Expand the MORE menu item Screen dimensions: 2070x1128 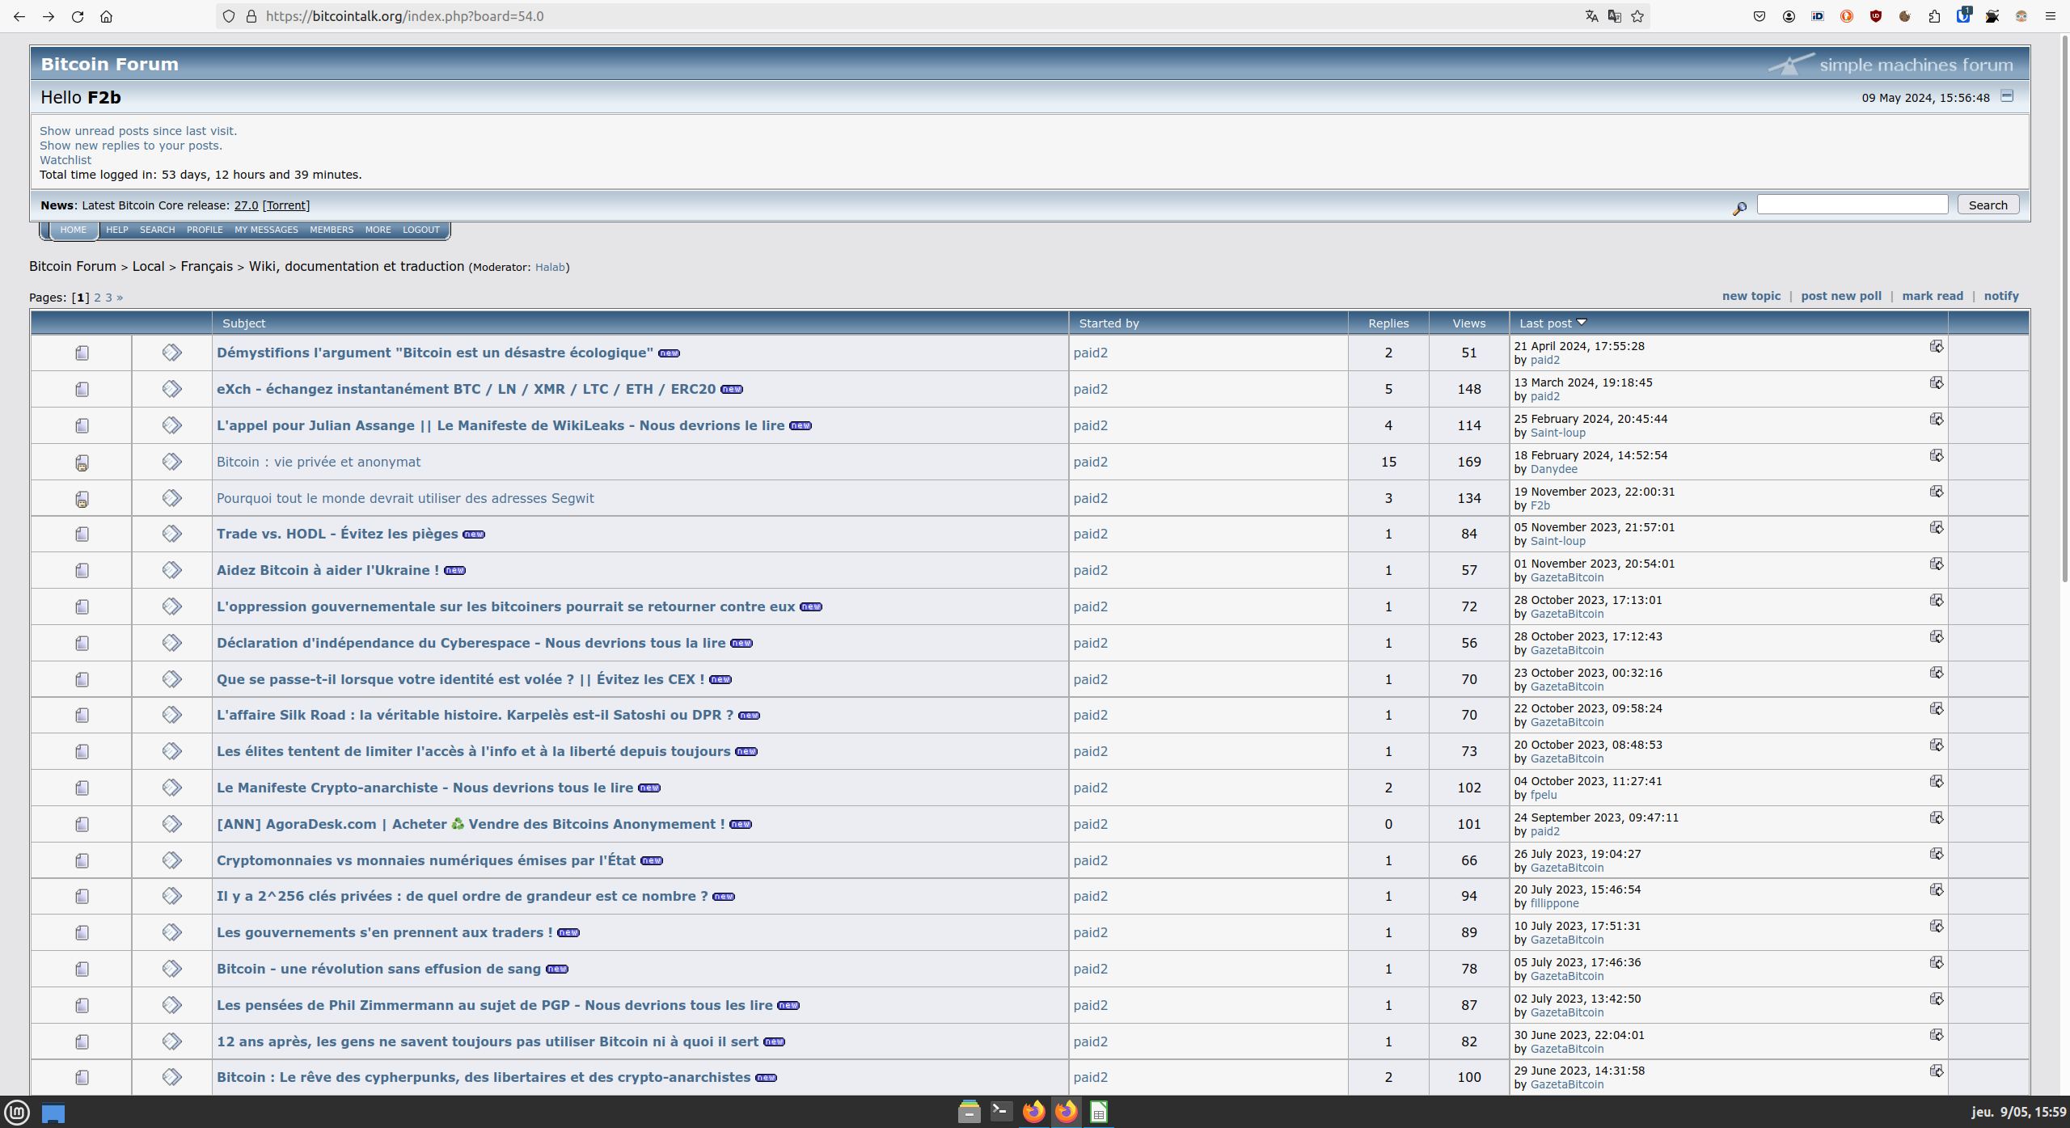tap(378, 230)
